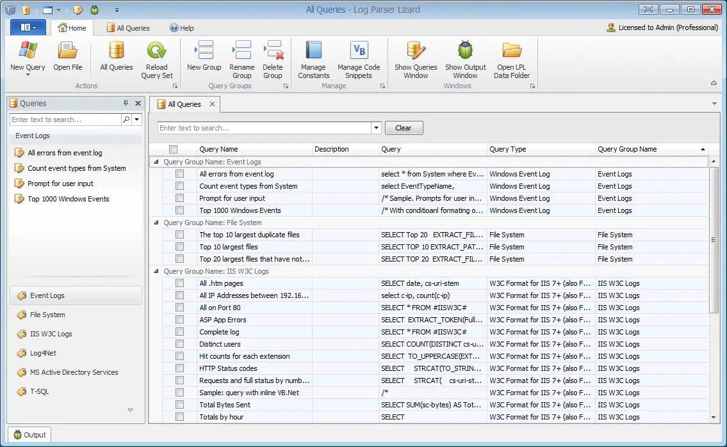Sort by Query Group Name column header
Image resolution: width=727 pixels, height=447 pixels.
click(x=651, y=149)
